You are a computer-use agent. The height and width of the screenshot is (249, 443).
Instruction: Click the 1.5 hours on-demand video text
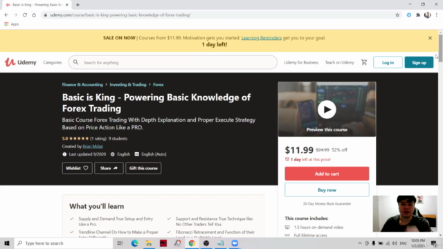click(318, 228)
